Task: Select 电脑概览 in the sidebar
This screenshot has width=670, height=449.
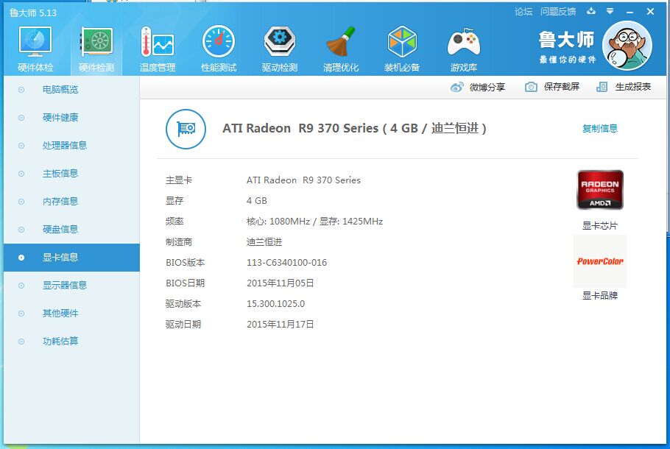Action: point(71,90)
